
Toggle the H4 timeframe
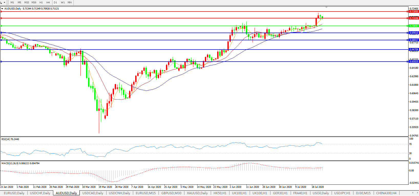(x=48, y=2)
